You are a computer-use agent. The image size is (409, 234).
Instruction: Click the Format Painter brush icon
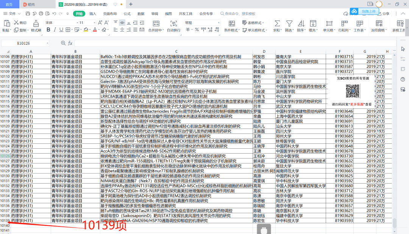point(36,24)
